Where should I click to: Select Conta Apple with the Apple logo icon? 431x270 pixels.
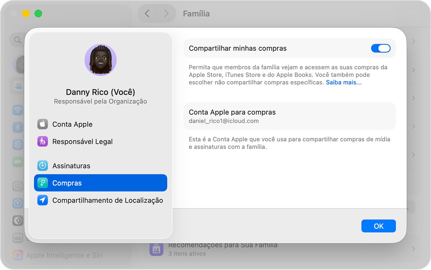pyautogui.click(x=42, y=124)
